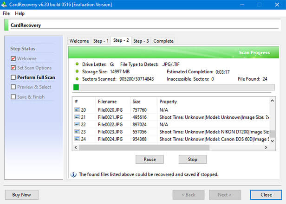Screen dimensions: 286x204
Task: Toggle the Save & Finish checkbox
Action: (x=13, y=97)
